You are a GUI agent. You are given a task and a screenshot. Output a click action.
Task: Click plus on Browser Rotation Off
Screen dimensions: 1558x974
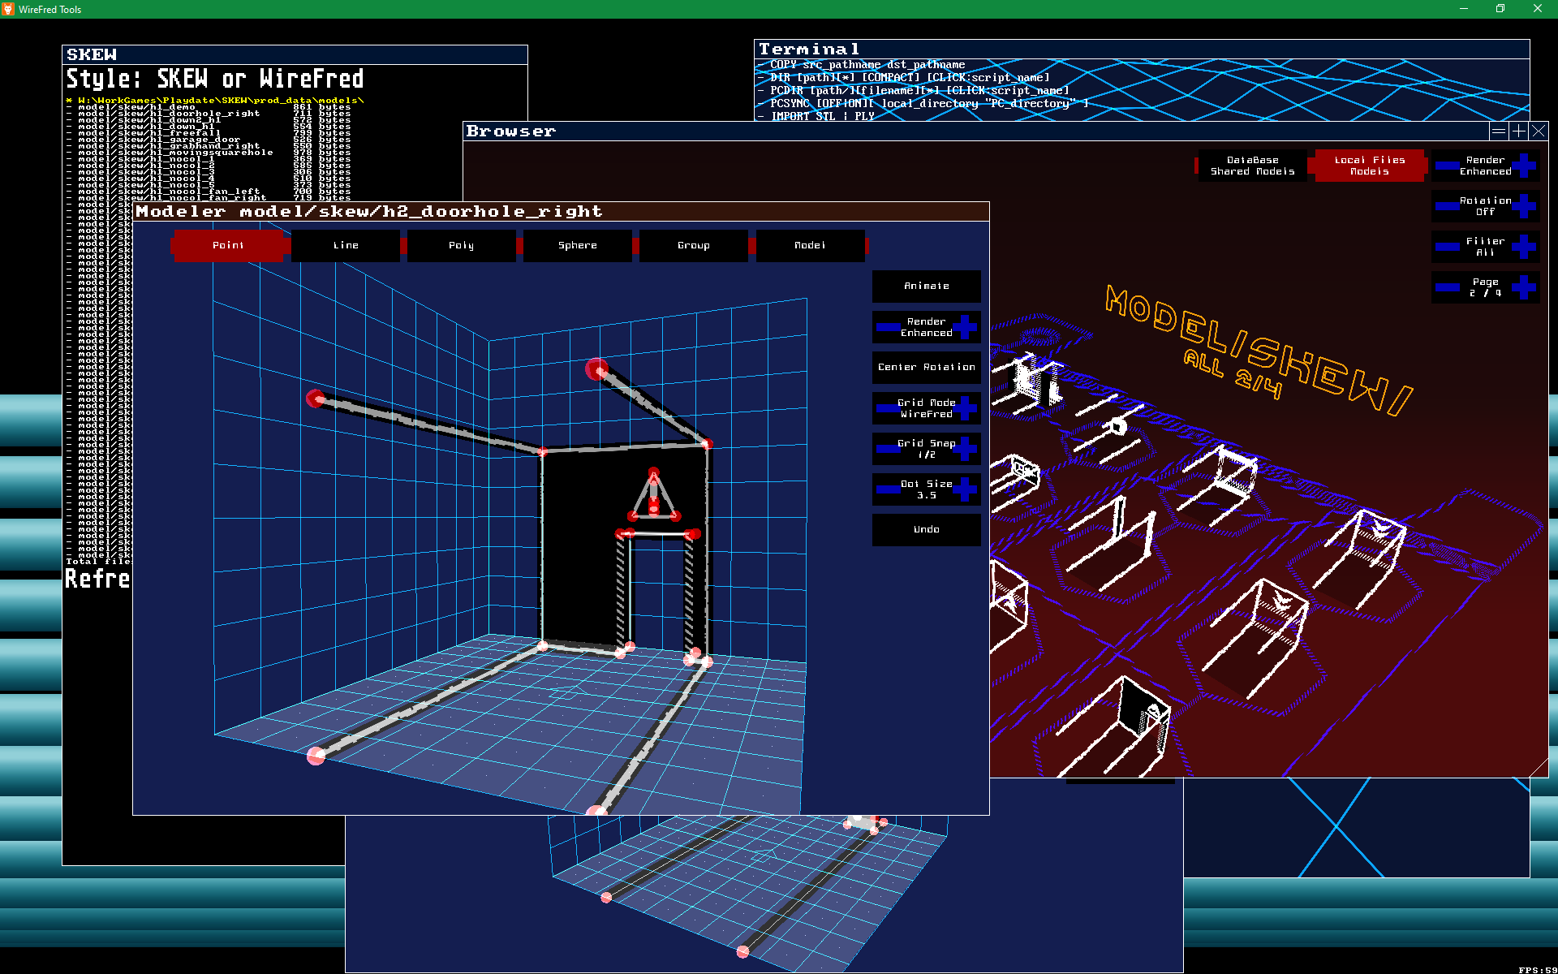click(x=1524, y=206)
